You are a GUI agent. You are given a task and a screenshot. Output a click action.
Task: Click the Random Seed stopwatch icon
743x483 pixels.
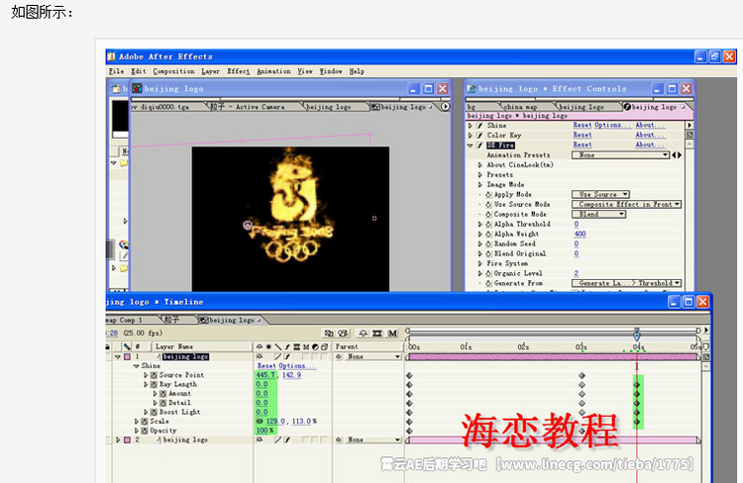[x=488, y=243]
